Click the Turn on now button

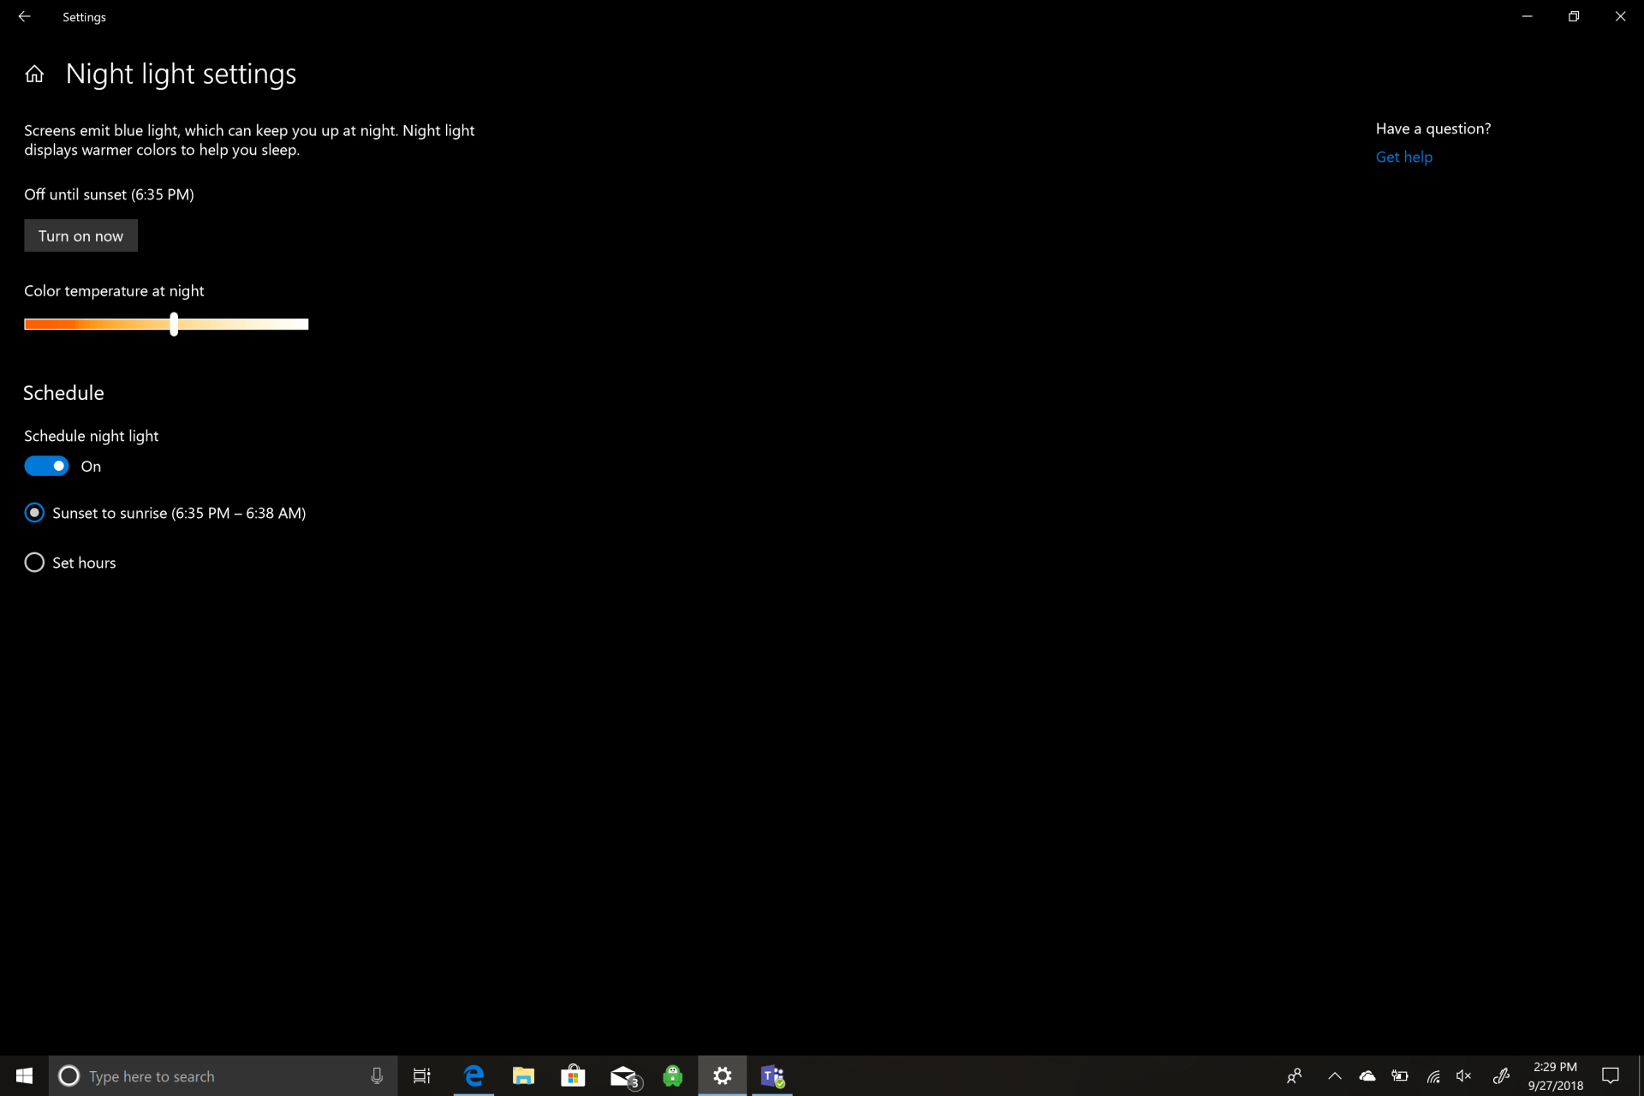[x=80, y=235]
